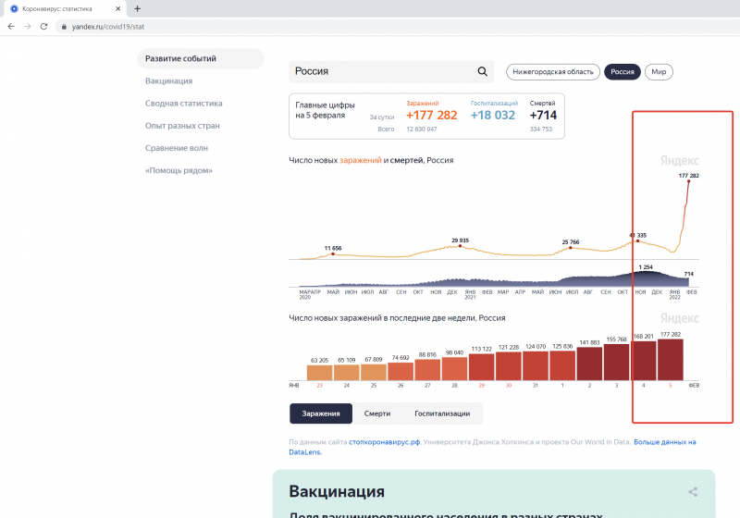Click the orange word заражений in chart title
Image resolution: width=740 pixels, height=518 pixels.
(x=361, y=160)
